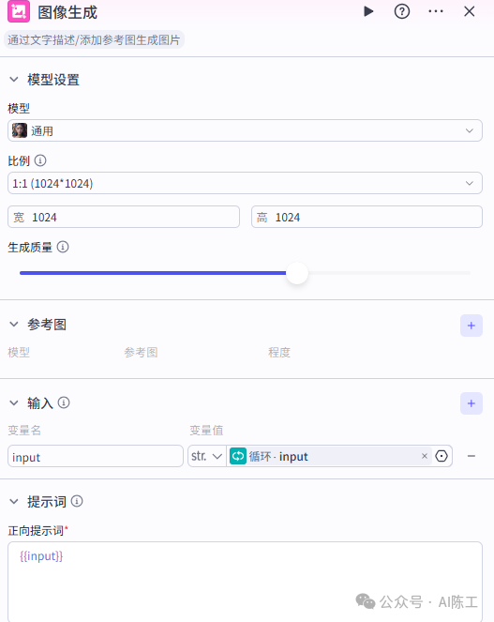Open help via the question mark icon

point(401,11)
